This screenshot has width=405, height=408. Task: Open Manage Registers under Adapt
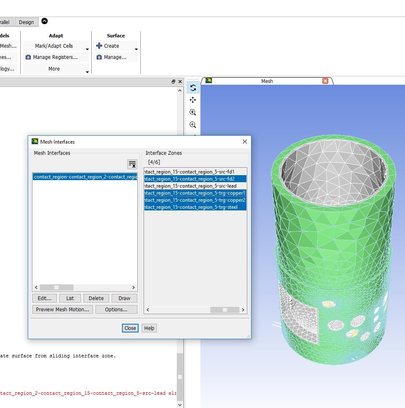click(55, 57)
